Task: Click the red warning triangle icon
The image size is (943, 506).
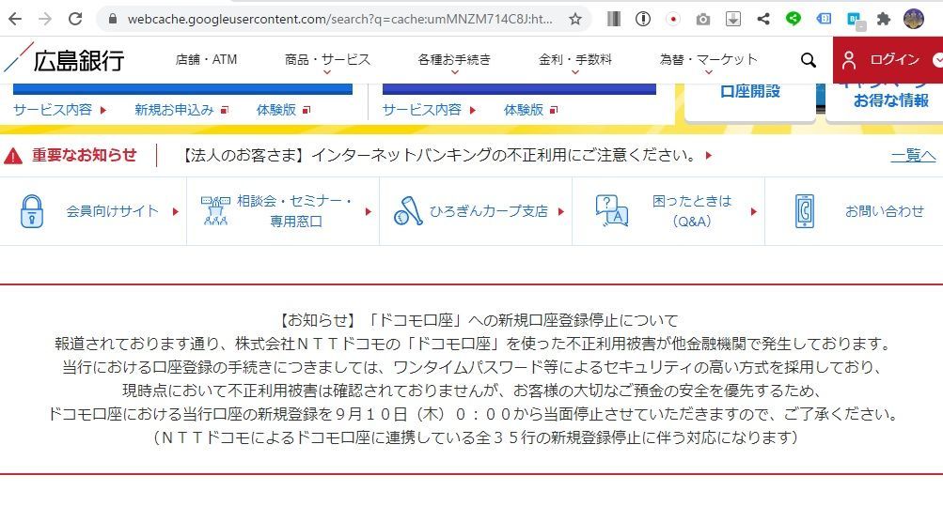Action: point(13,156)
